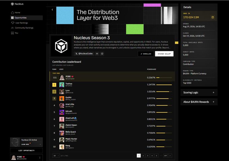The height and width of the screenshot is (161, 229).
Task: Click the Mindshare column header
Action: point(152,69)
